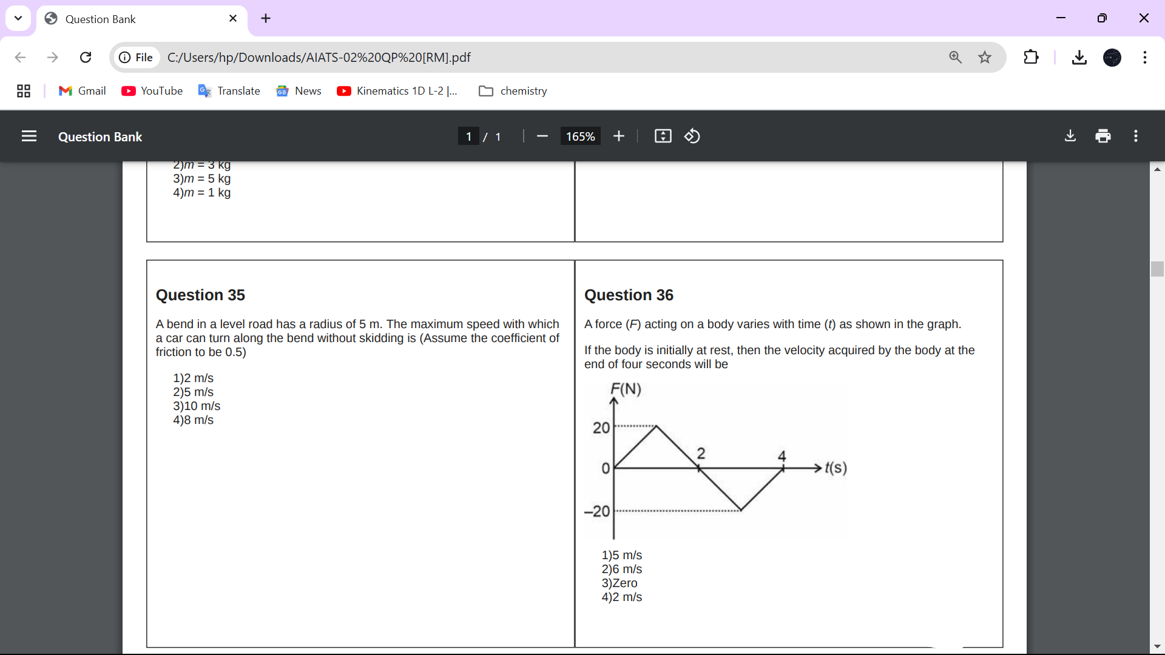Click the forward navigation arrow button
The width and height of the screenshot is (1165, 655).
52,58
